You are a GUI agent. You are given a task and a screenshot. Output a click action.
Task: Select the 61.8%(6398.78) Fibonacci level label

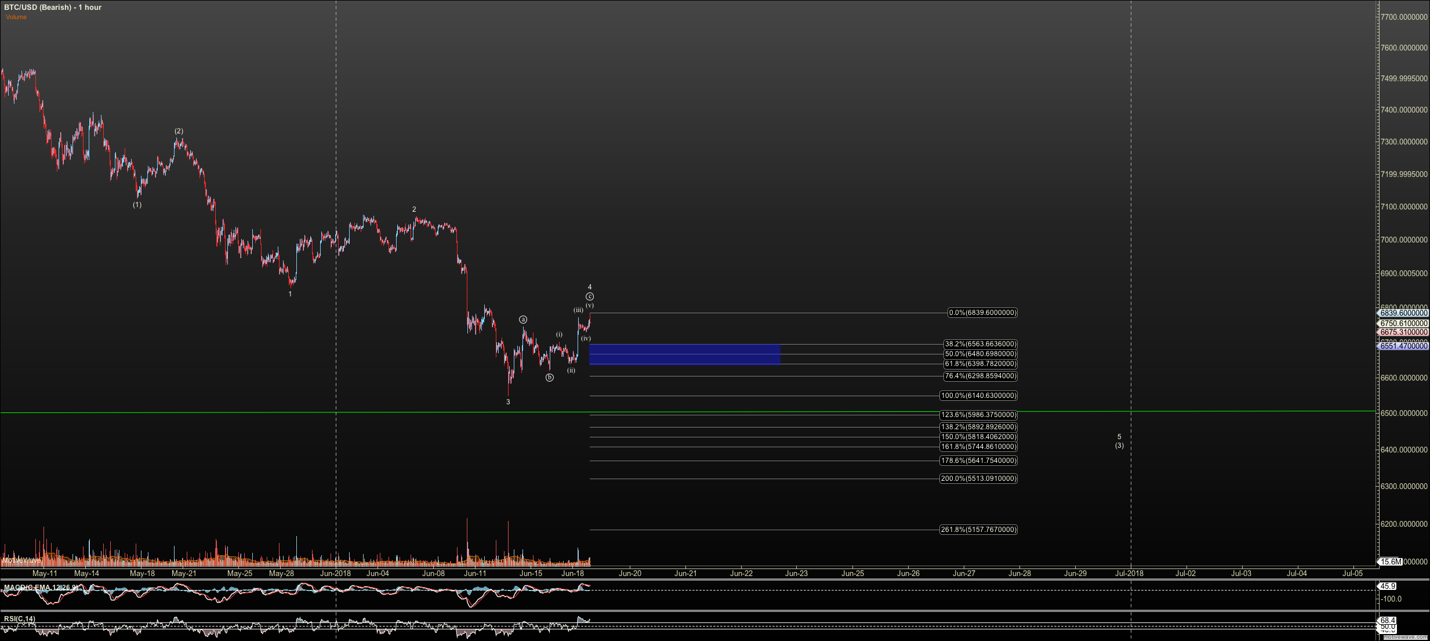coord(980,364)
